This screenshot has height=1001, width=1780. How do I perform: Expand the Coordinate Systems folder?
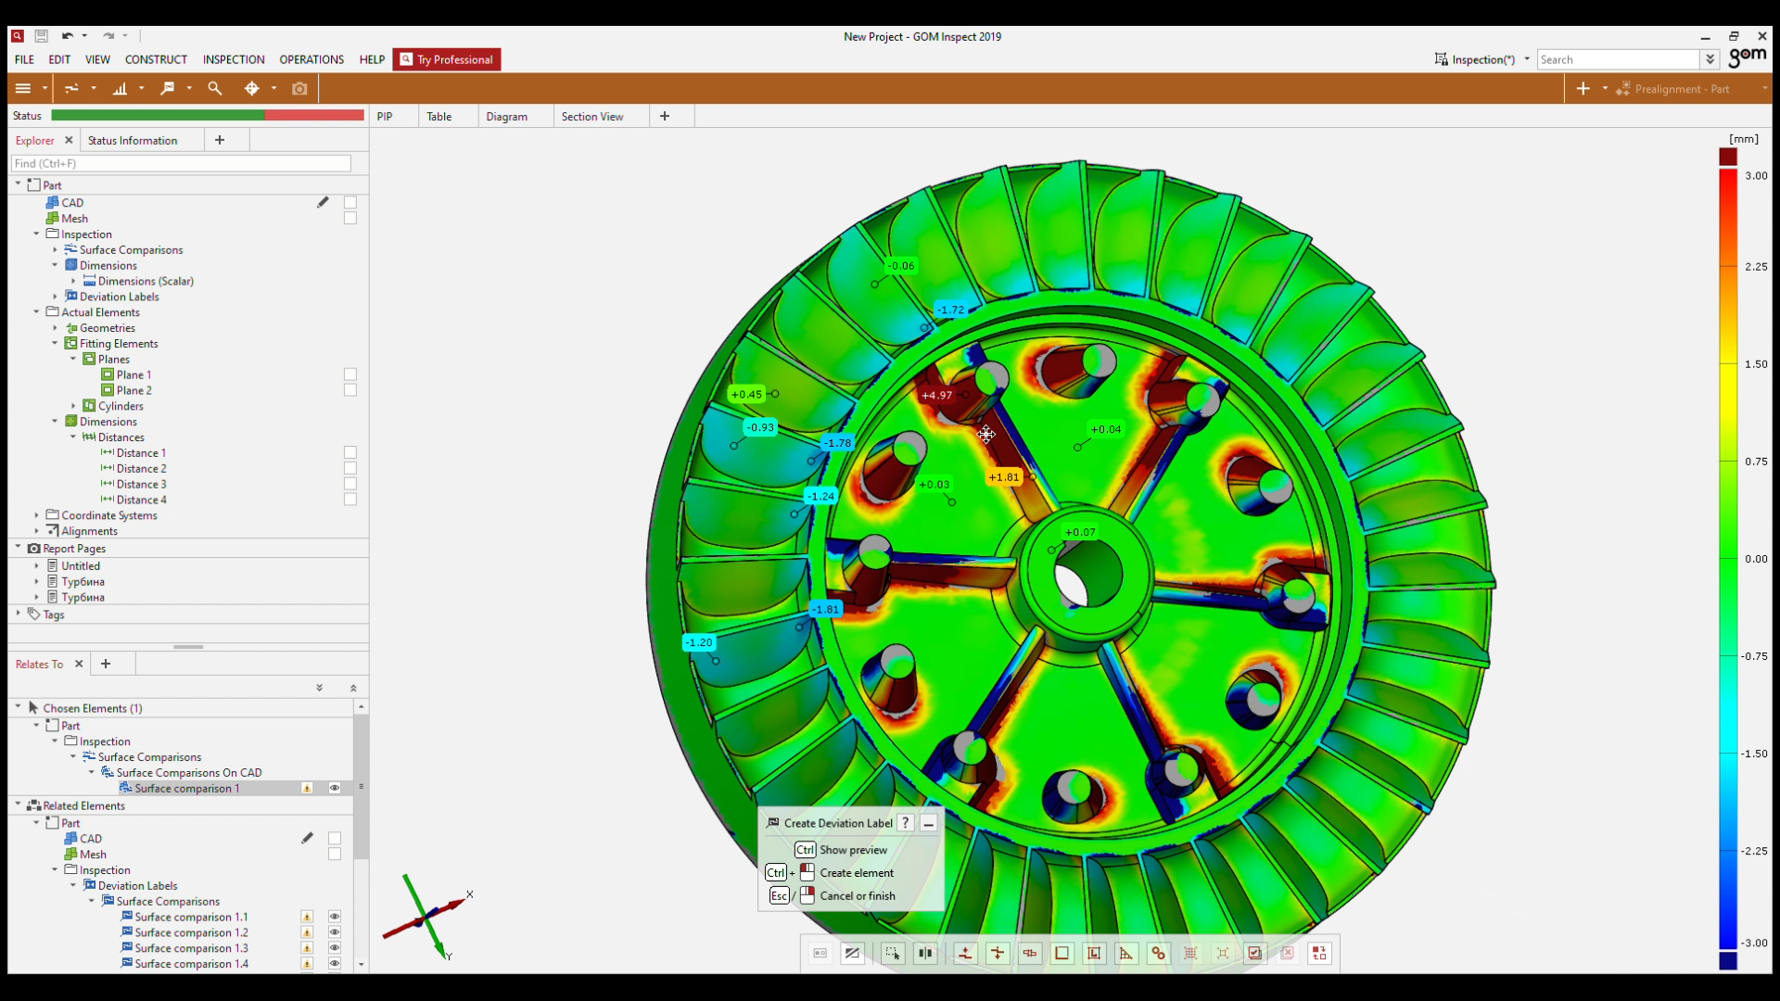(x=36, y=515)
